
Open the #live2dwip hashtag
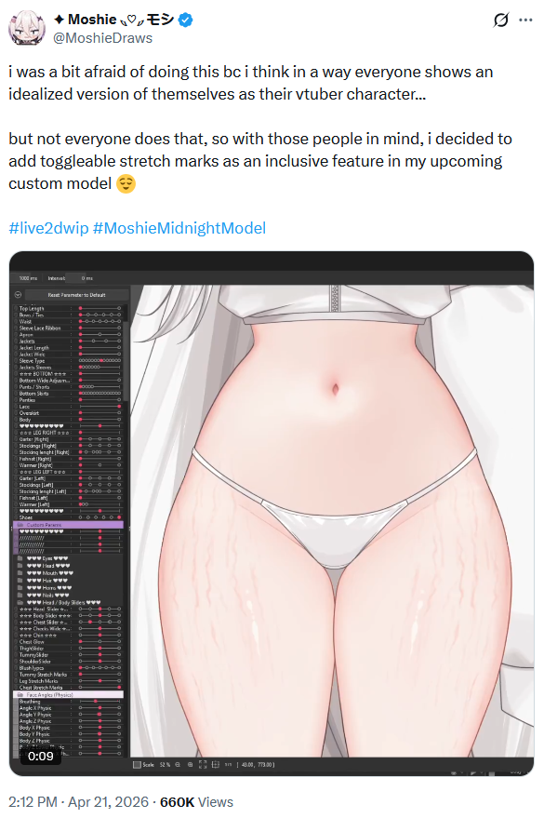pos(48,228)
